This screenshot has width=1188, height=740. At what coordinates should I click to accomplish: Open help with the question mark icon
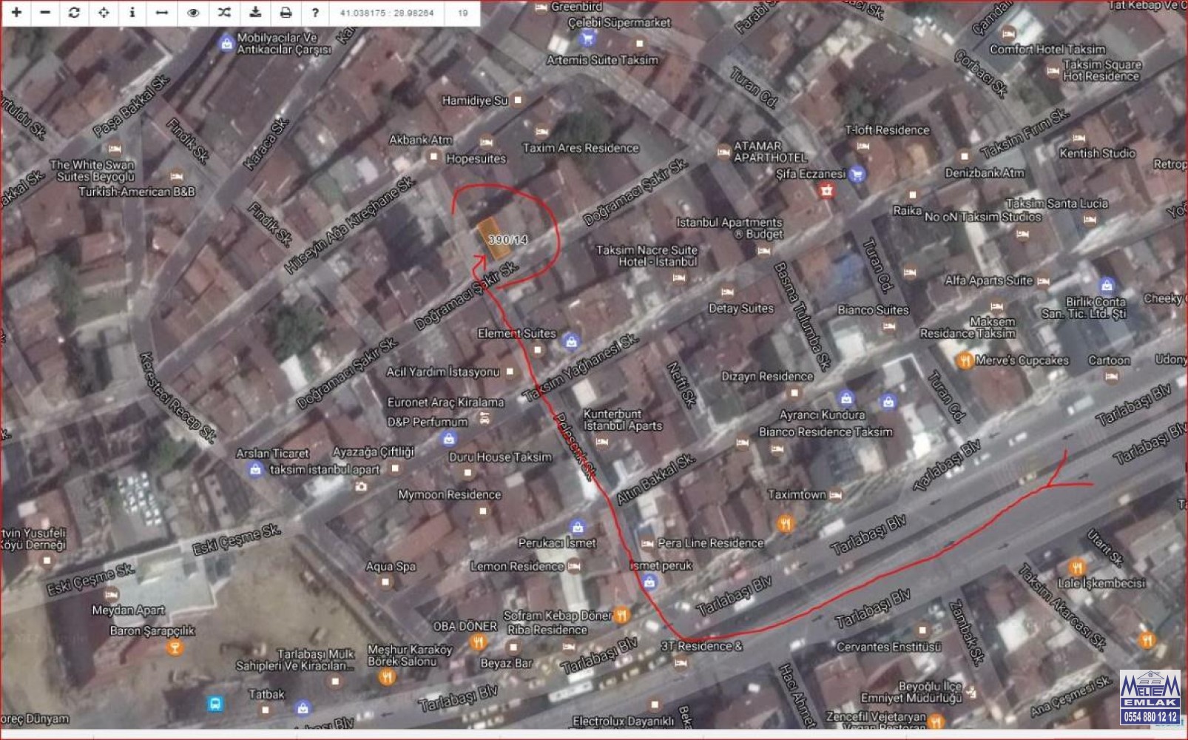click(315, 13)
